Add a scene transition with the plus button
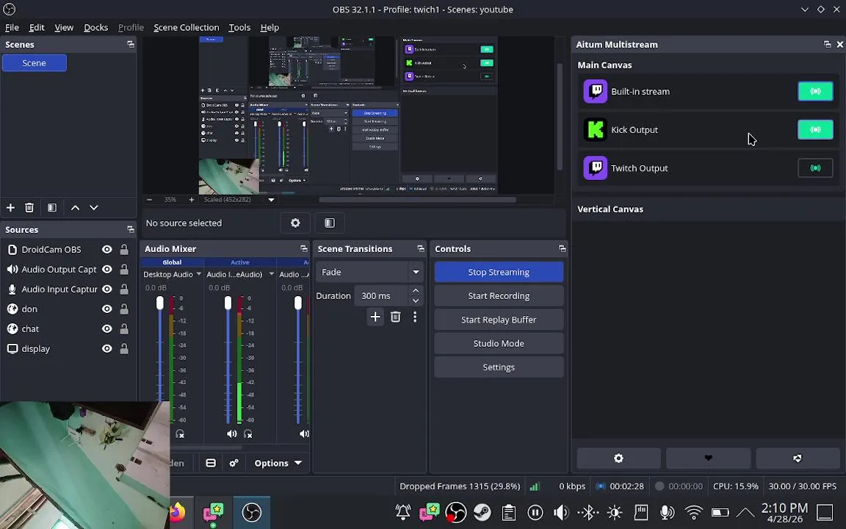846x529 pixels. 375,317
